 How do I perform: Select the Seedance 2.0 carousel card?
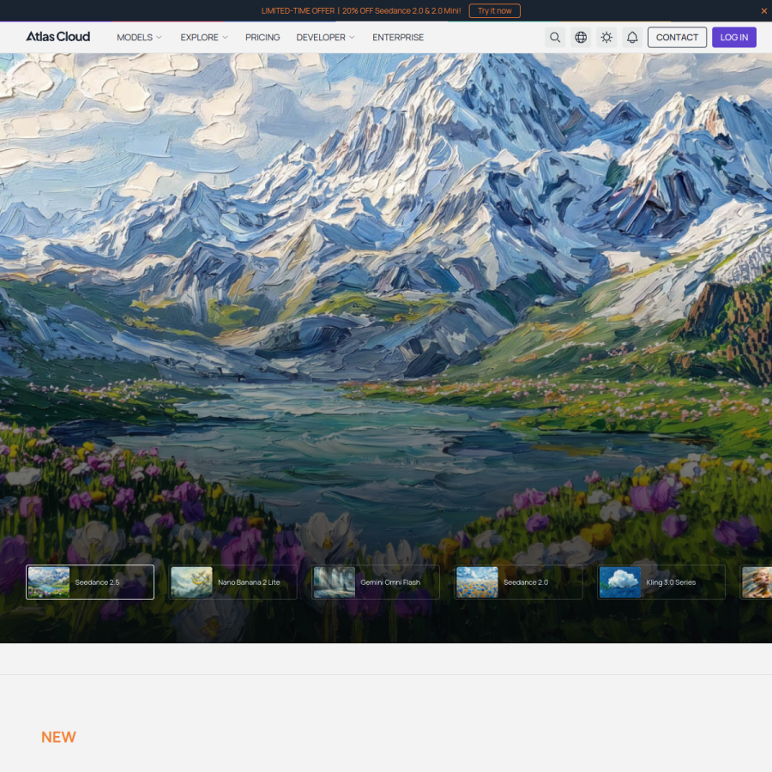pos(518,582)
